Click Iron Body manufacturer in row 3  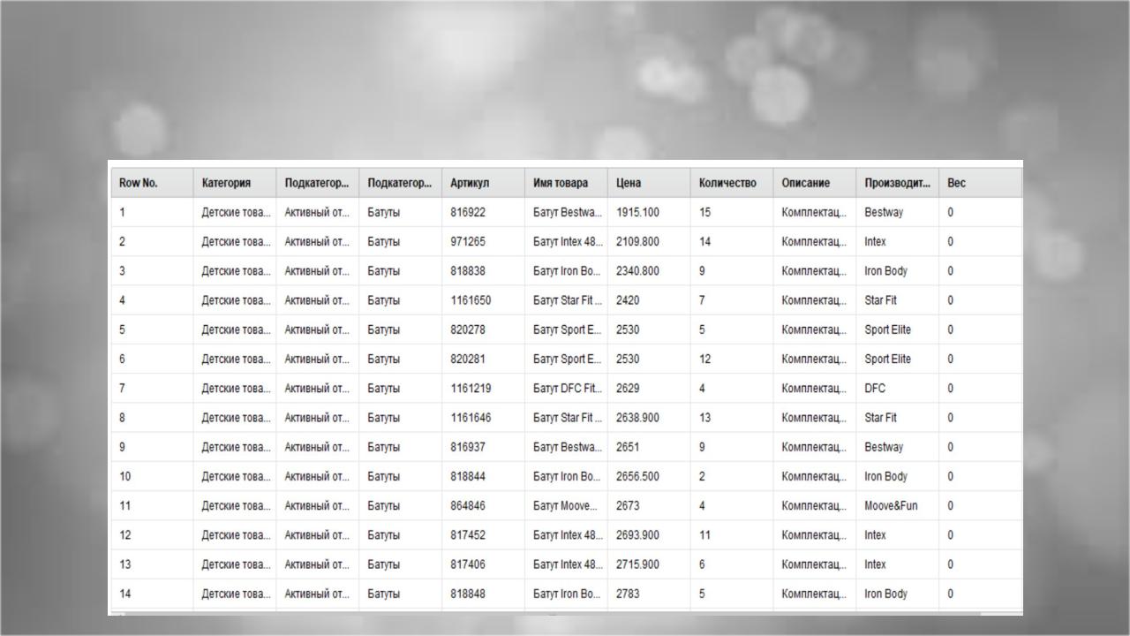click(x=885, y=271)
